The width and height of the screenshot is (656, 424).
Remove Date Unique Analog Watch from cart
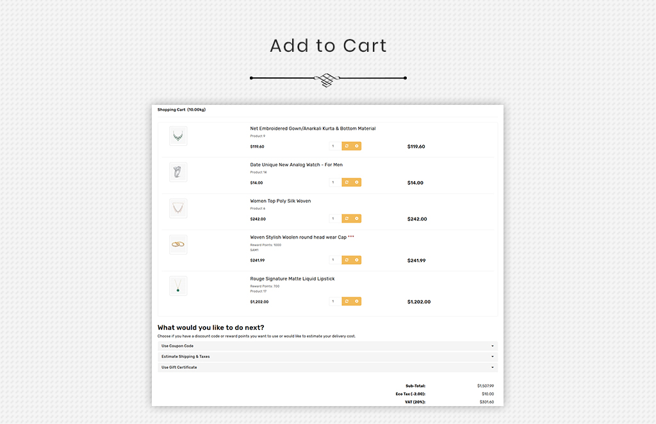(357, 182)
